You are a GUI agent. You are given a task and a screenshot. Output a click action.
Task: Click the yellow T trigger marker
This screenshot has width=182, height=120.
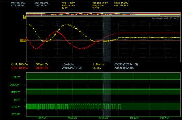point(25,17)
